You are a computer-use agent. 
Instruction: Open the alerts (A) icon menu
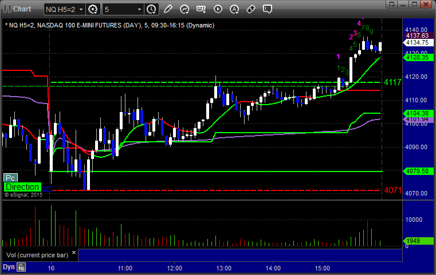(234, 9)
